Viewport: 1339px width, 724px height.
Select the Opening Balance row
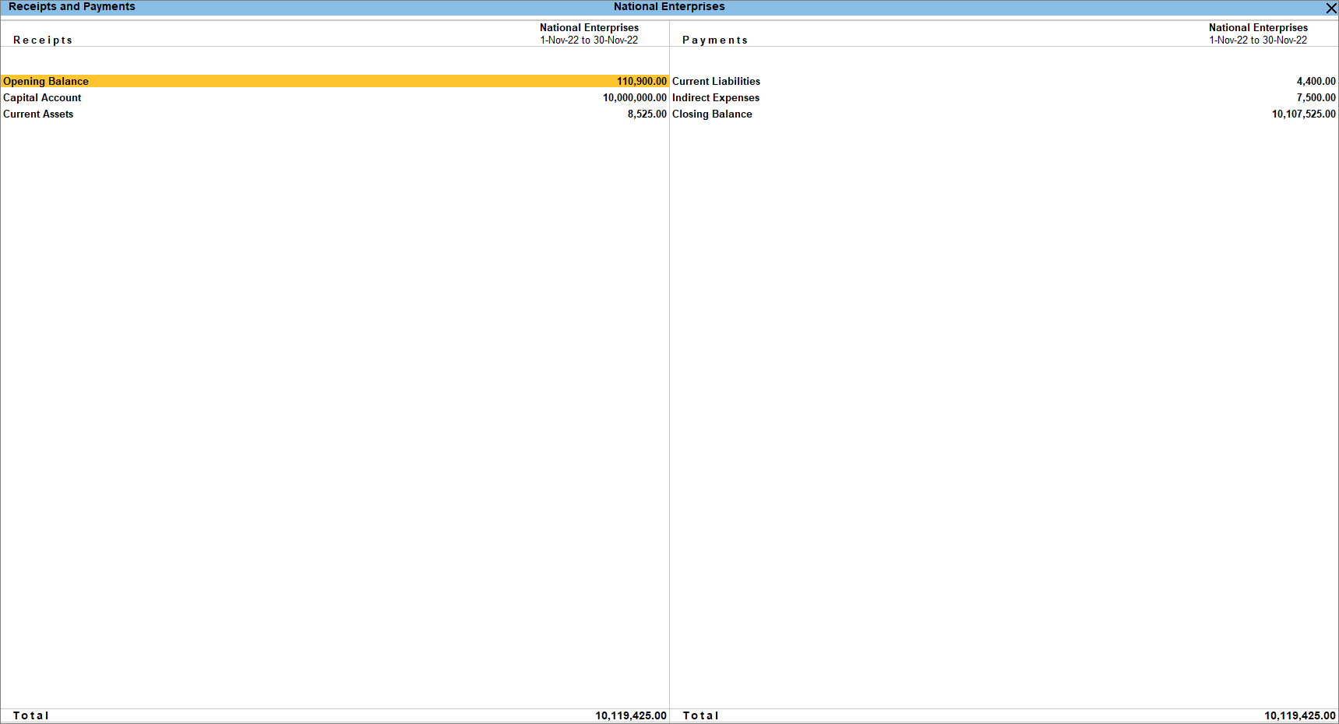pyautogui.click(x=335, y=81)
